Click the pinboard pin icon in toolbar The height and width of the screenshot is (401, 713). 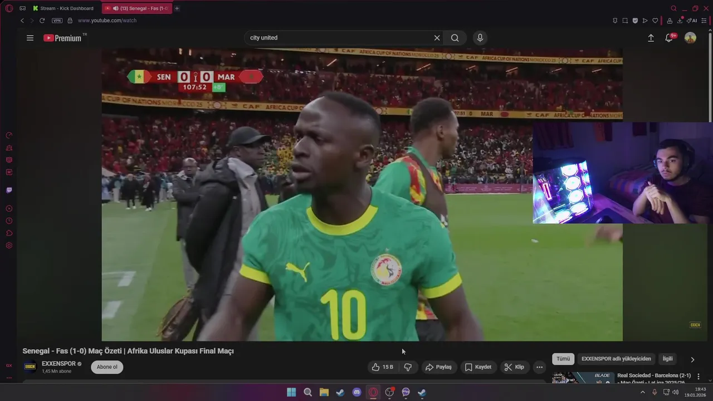pyautogui.click(x=615, y=21)
